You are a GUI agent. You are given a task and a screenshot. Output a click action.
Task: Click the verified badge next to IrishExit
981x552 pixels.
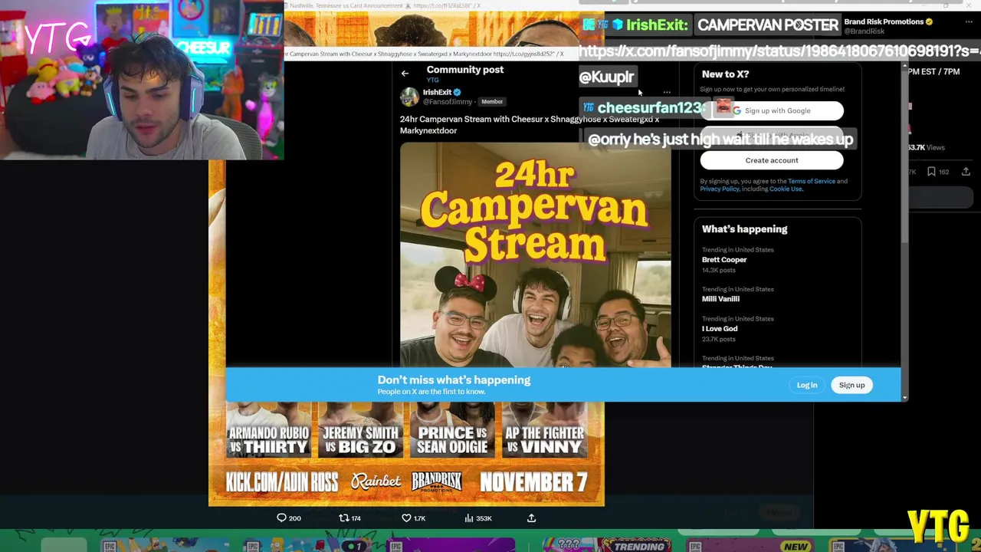[x=458, y=92]
